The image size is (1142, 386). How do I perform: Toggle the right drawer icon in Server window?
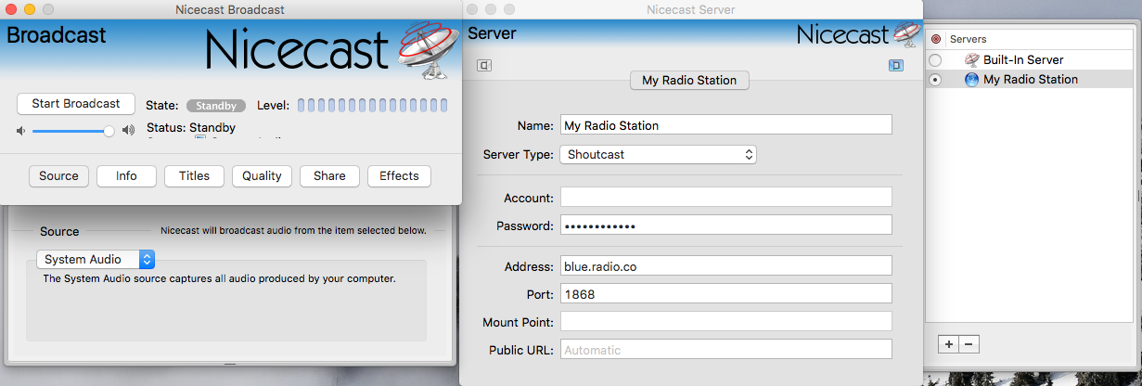coord(895,65)
